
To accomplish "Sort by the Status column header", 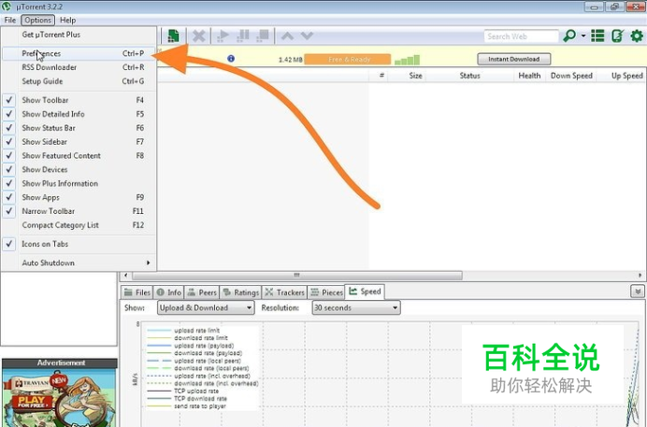I will point(469,76).
